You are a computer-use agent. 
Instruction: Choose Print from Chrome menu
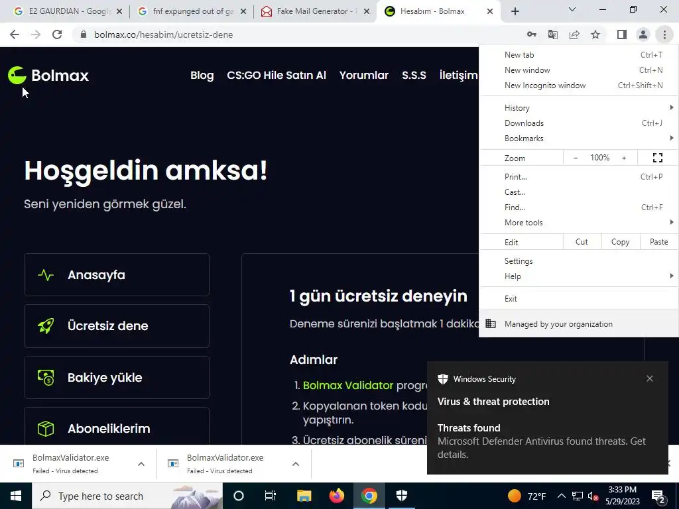(x=578, y=176)
